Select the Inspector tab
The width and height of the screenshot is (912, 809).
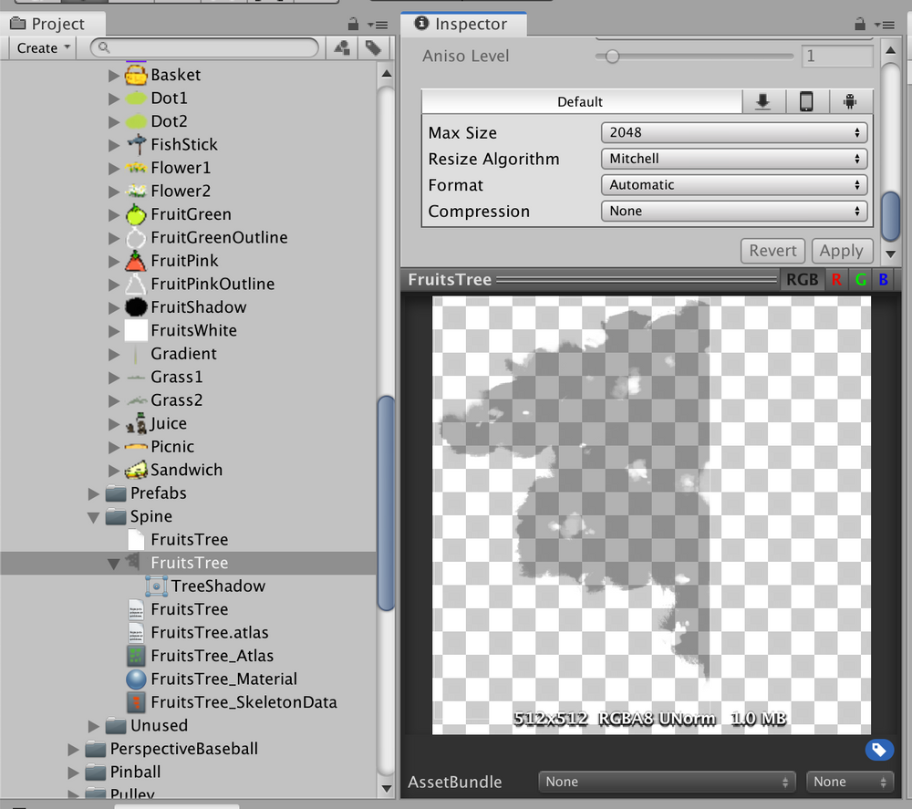tap(463, 25)
